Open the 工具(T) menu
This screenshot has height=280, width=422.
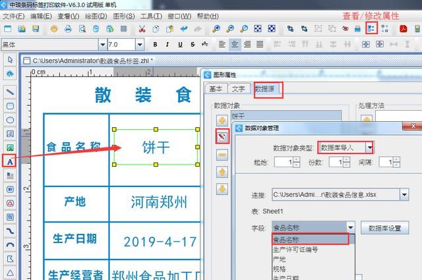(151, 16)
